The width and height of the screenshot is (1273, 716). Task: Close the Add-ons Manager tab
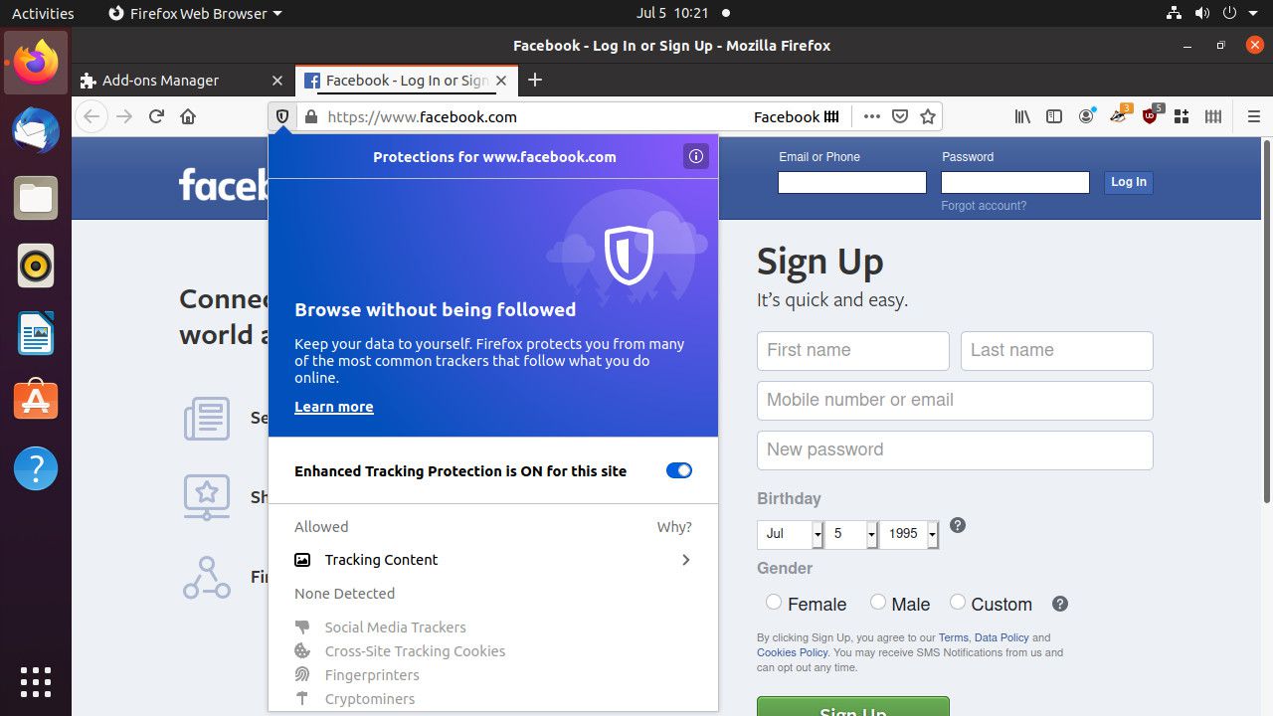click(277, 81)
